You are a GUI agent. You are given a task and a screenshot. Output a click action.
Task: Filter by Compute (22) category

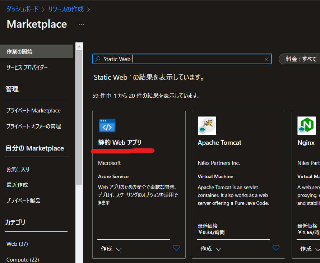point(23,259)
